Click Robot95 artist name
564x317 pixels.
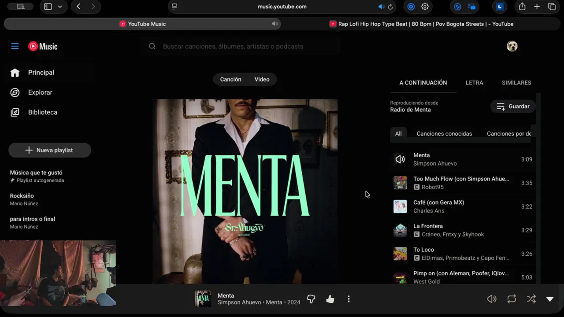click(x=433, y=187)
